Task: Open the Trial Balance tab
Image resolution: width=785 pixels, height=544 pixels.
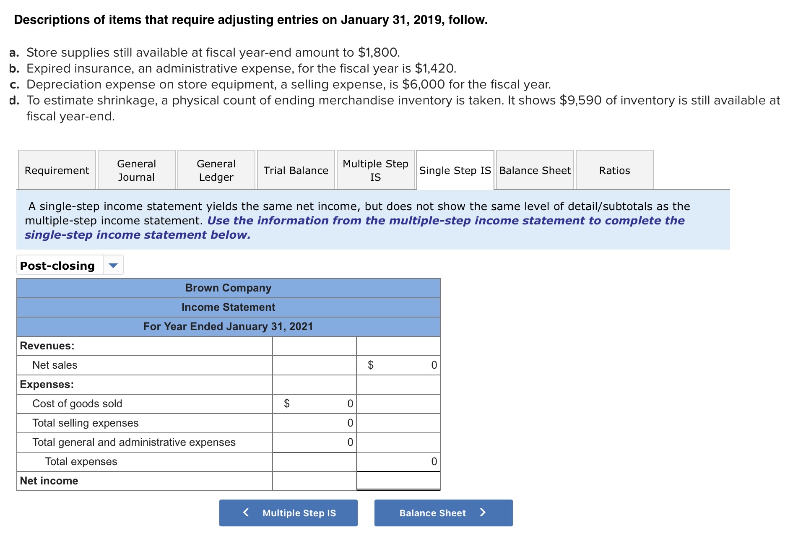Action: [x=296, y=170]
